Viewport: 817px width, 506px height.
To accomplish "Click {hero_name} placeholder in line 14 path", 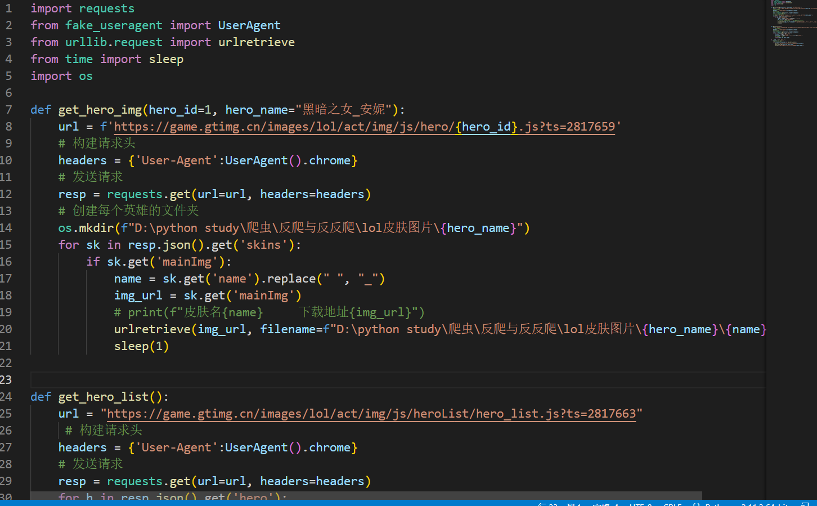I will [x=478, y=228].
